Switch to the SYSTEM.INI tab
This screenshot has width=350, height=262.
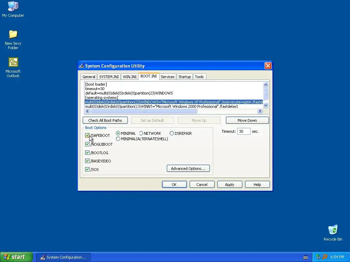[109, 77]
